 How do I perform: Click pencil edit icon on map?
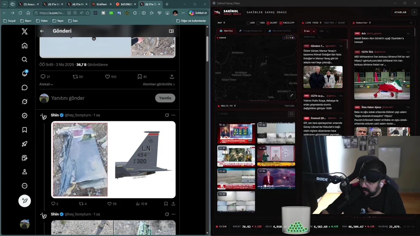coord(291,95)
